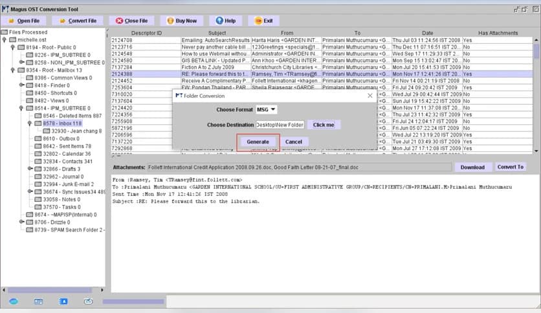The width and height of the screenshot is (541, 313).
Task: Click the Attachments file list field
Action: click(x=299, y=167)
